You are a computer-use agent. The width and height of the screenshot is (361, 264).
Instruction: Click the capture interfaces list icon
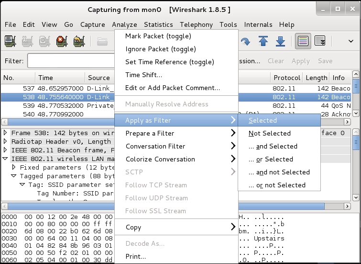(x=10, y=41)
